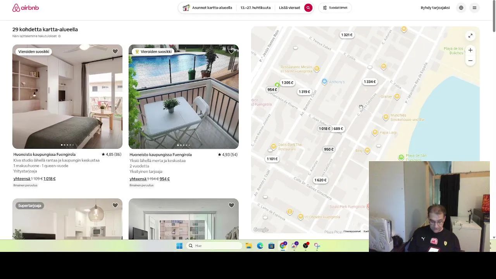Open the bedroom studio listing photo
The width and height of the screenshot is (496, 279).
67,96
